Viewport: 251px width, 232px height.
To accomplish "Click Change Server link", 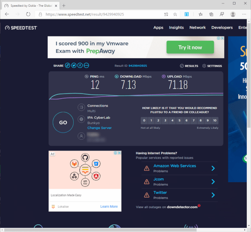I will click(x=100, y=128).
